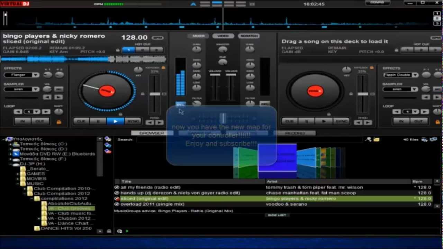Viewport: 443px width, 249px height.
Task: Click the SIDE LIST button
Action: point(277,215)
